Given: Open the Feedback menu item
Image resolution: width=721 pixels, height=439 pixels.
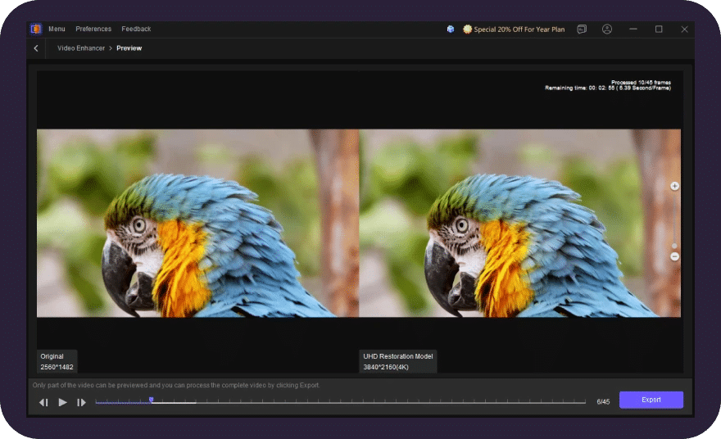Looking at the screenshot, I should coord(136,29).
